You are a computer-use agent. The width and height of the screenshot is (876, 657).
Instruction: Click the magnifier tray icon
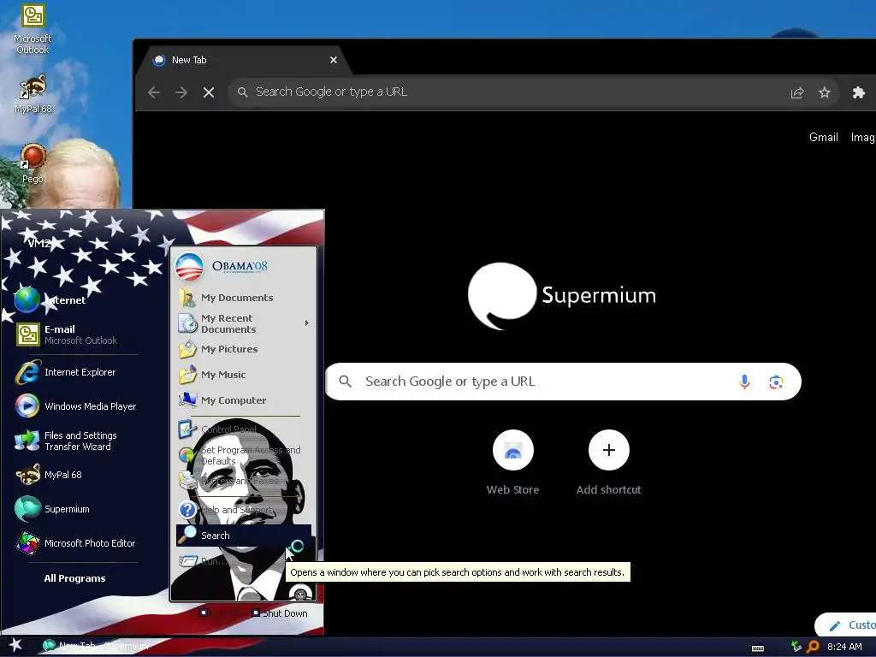pos(813,647)
